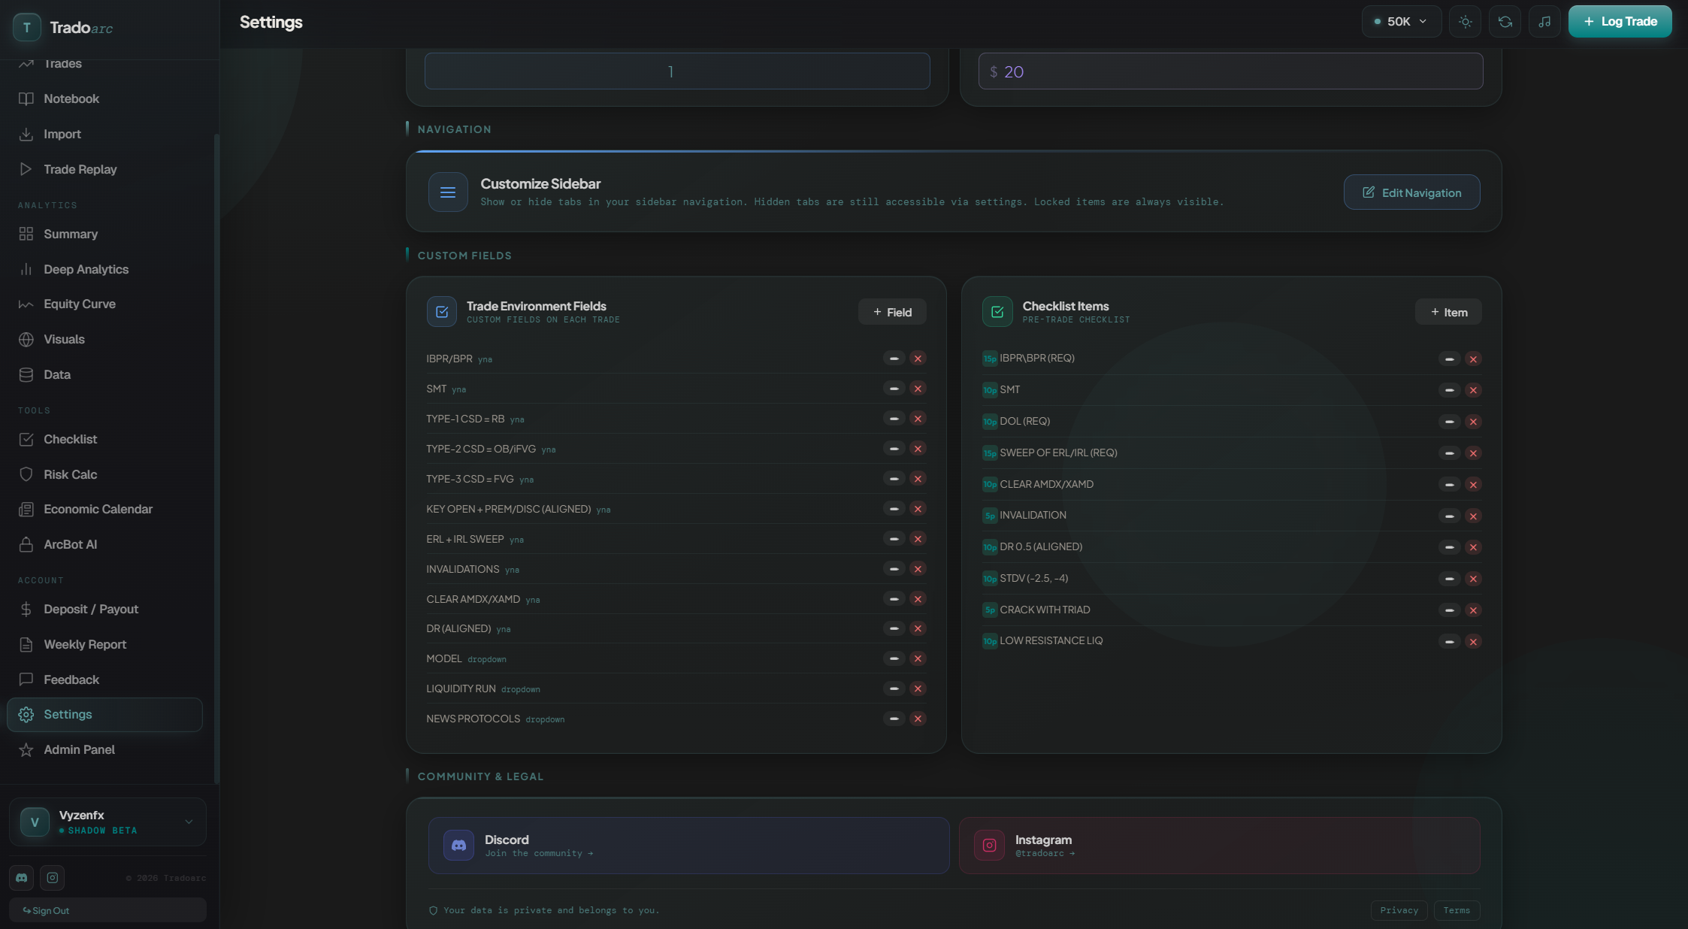Click the KEY OPEN + PREM/DISC (ALIGNED) field name

(x=508, y=509)
